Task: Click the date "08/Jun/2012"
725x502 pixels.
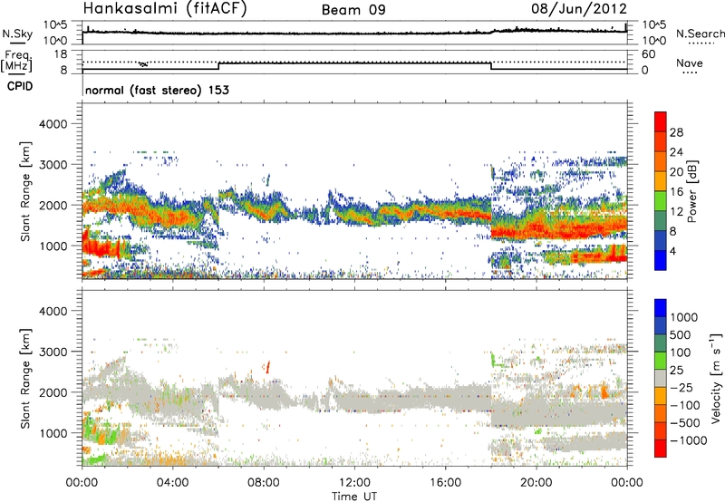Action: [579, 8]
